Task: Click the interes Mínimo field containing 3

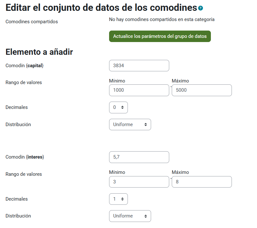Action: pos(139,182)
